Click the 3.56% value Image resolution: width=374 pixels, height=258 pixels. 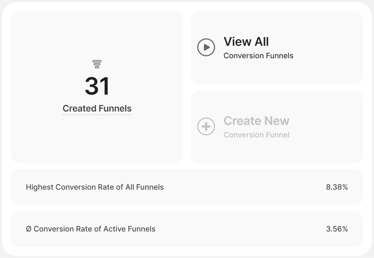337,229
